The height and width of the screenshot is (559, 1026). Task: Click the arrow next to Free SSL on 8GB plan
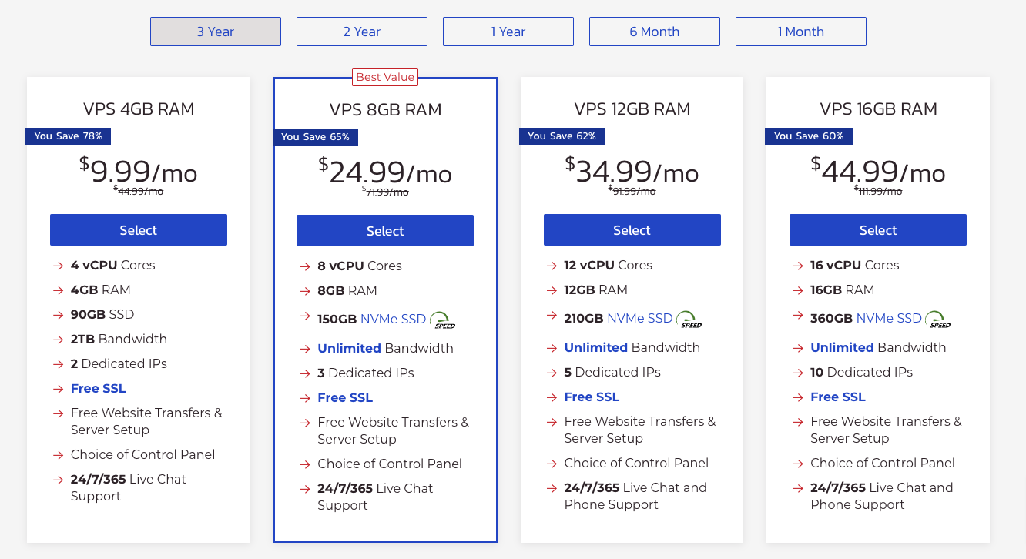pos(303,397)
